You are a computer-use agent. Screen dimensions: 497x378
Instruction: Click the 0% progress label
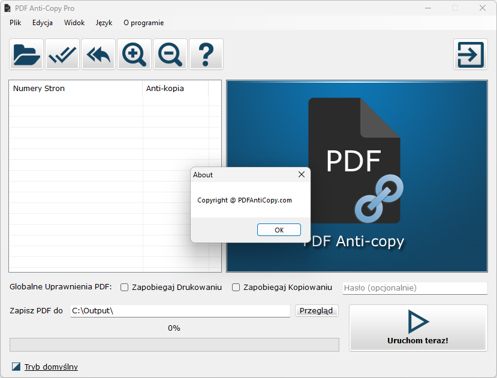click(x=174, y=328)
